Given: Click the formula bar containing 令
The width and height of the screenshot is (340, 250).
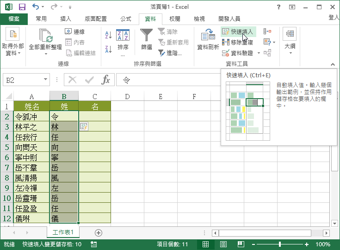Looking at the screenshot, I should point(168,80).
